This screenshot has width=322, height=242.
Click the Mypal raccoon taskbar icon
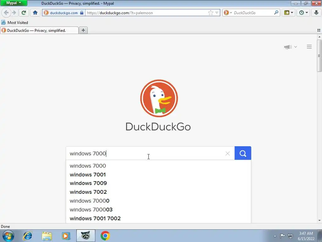tap(86, 236)
